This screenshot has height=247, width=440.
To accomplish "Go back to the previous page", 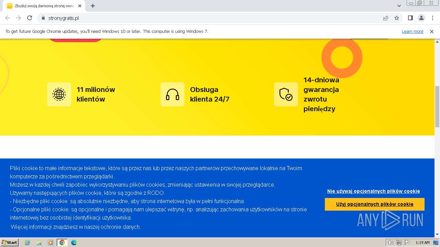I will [8, 18].
